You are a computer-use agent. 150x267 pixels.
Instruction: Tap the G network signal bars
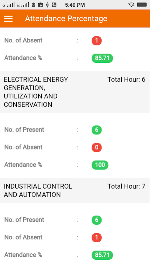coord(9,5)
